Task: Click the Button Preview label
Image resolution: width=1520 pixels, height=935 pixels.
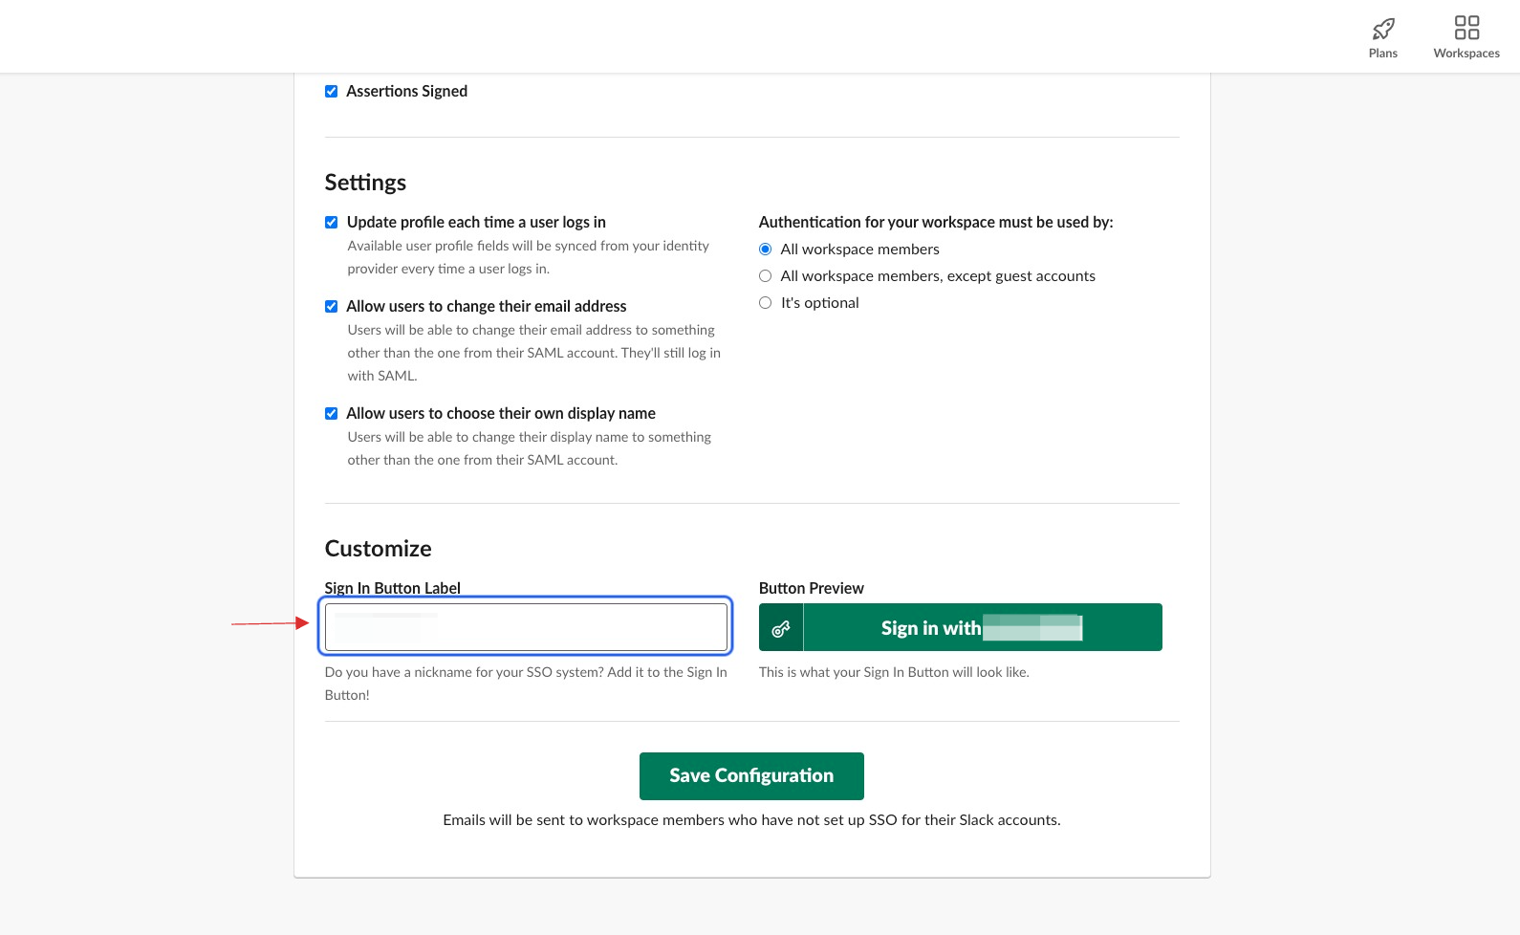Action: pos(811,589)
